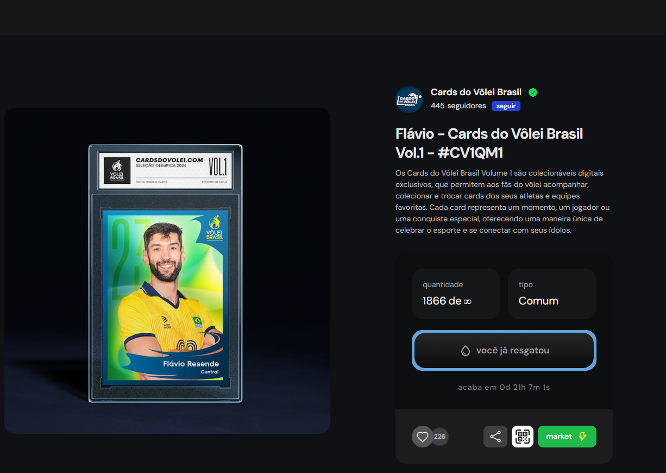The height and width of the screenshot is (473, 666).
Task: Click the Cards do Vôlei Brasil name link
Action: click(x=476, y=92)
